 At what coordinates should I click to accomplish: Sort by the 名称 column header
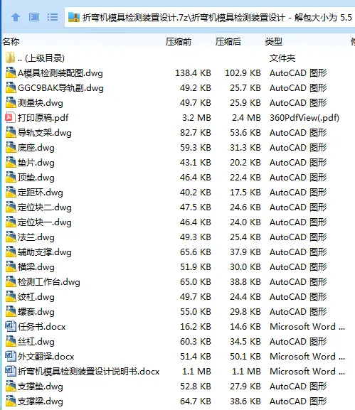coord(11,42)
